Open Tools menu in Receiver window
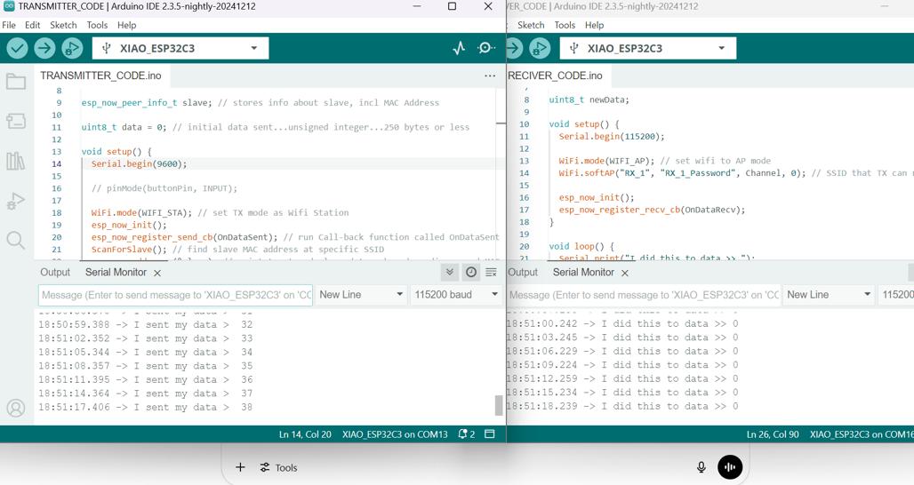 pyautogui.click(x=565, y=25)
